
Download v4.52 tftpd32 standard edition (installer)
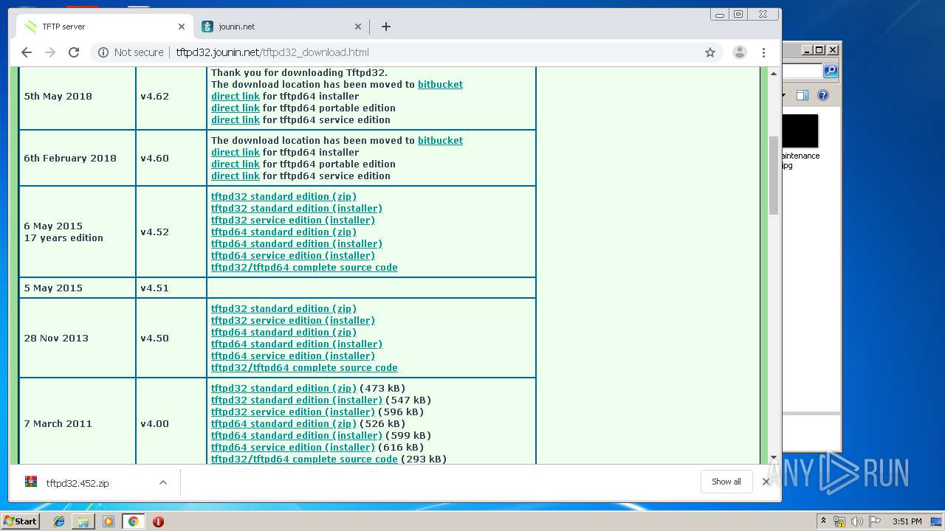click(297, 208)
